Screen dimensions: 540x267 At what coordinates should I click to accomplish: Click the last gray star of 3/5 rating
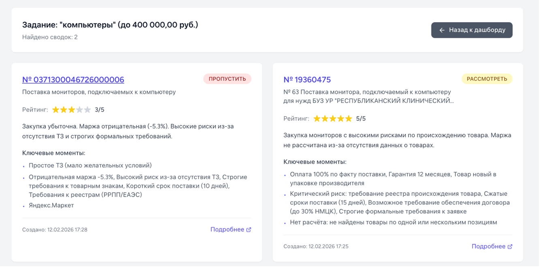(87, 110)
